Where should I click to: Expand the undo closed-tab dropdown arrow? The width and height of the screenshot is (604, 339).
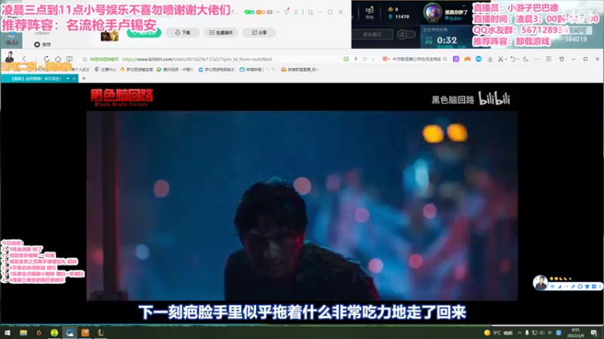[517, 60]
